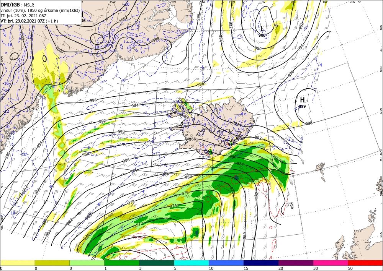Select the light green legend swatch
Viewport: 383px width, 271px height.
tap(87, 263)
